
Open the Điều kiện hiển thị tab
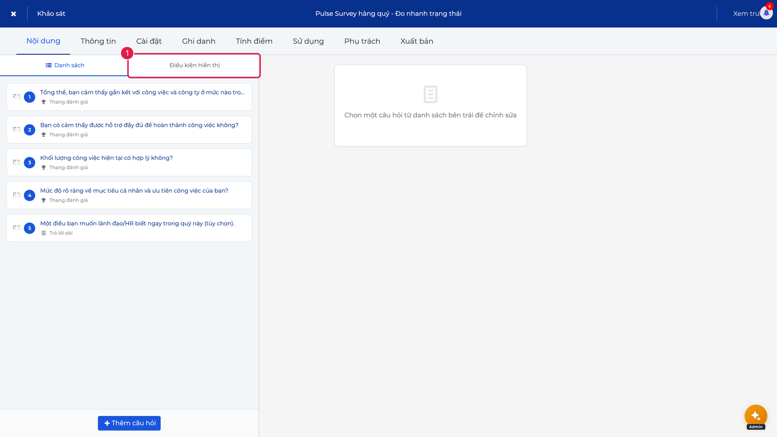tap(194, 65)
